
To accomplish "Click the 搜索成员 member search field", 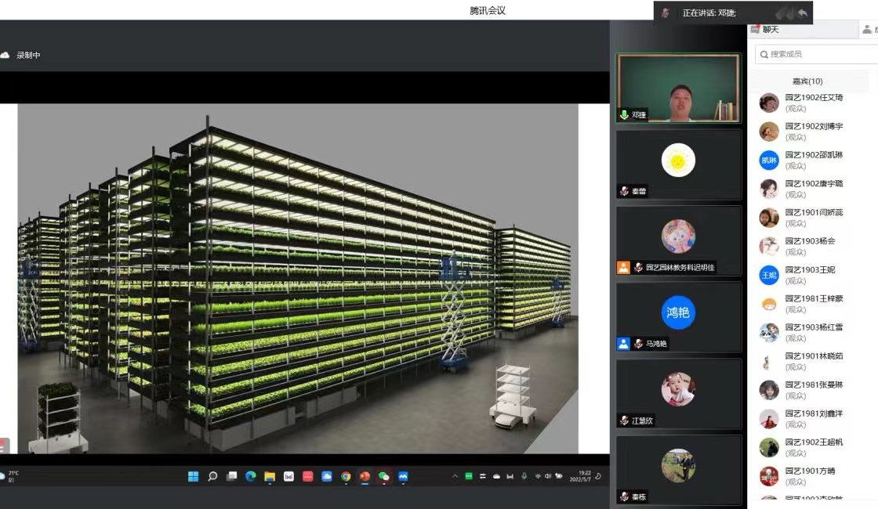I will point(815,54).
